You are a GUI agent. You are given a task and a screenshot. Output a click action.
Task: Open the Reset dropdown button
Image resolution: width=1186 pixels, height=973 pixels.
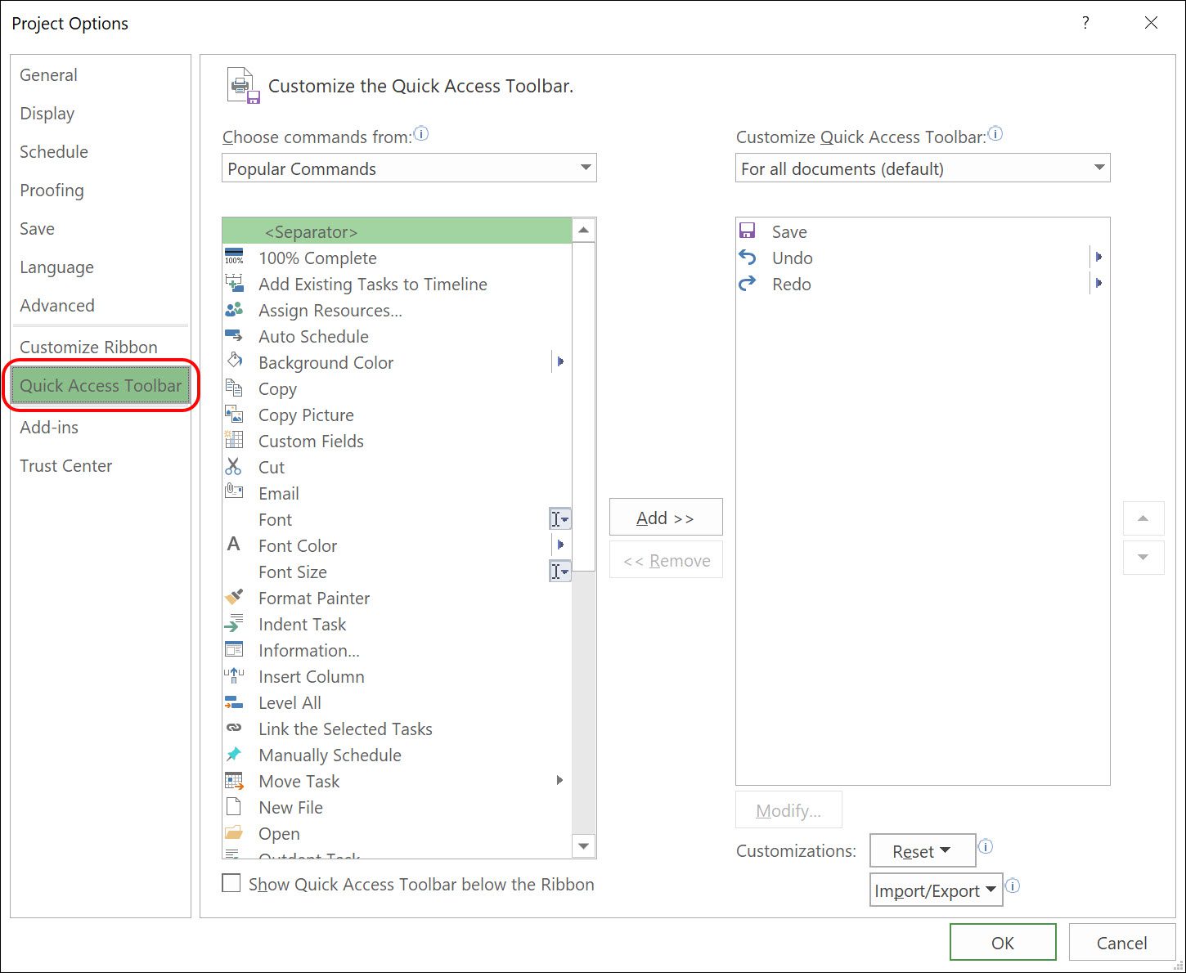(x=923, y=850)
